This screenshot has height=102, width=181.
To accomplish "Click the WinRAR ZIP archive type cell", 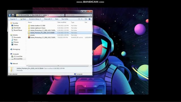I will tap(77, 37).
